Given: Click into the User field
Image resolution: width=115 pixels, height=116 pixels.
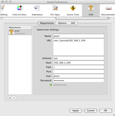Looking at the screenshot, I should [x=78, y=76].
